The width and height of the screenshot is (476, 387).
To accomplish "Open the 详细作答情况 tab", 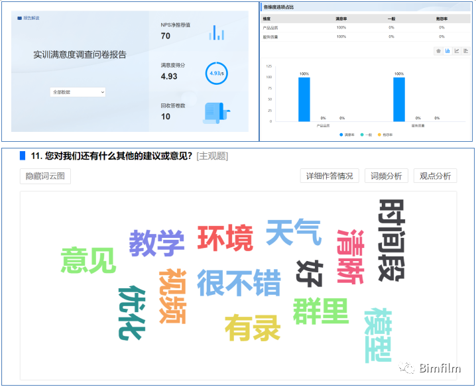I will tap(329, 176).
